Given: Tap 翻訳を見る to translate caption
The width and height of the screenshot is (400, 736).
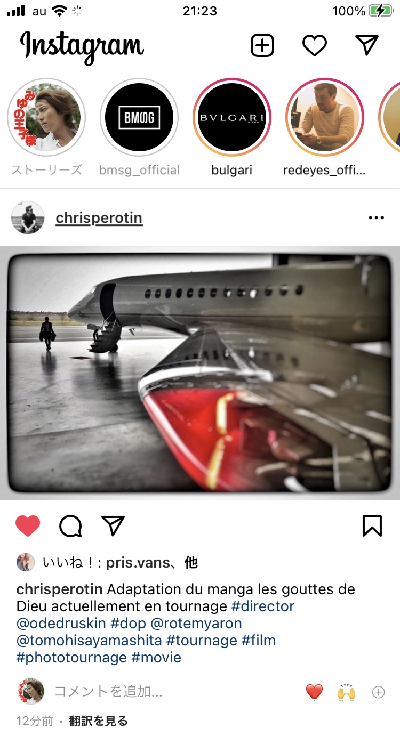Looking at the screenshot, I should click(x=98, y=721).
